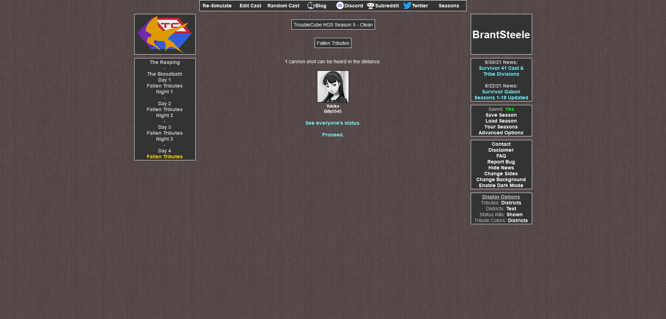Click the Display Options heading
This screenshot has height=319, width=666.
[501, 197]
